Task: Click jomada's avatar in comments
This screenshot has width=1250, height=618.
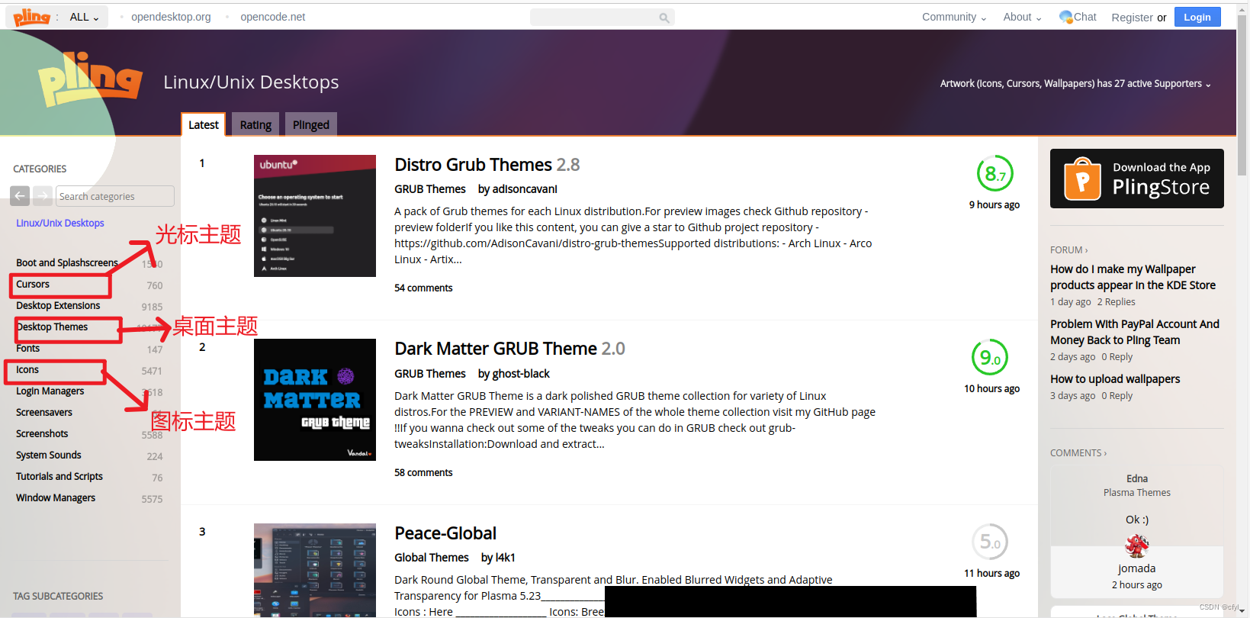Action: point(1137,546)
